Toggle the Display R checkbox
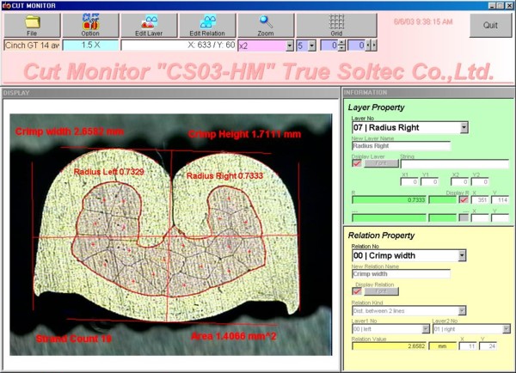 (464, 199)
